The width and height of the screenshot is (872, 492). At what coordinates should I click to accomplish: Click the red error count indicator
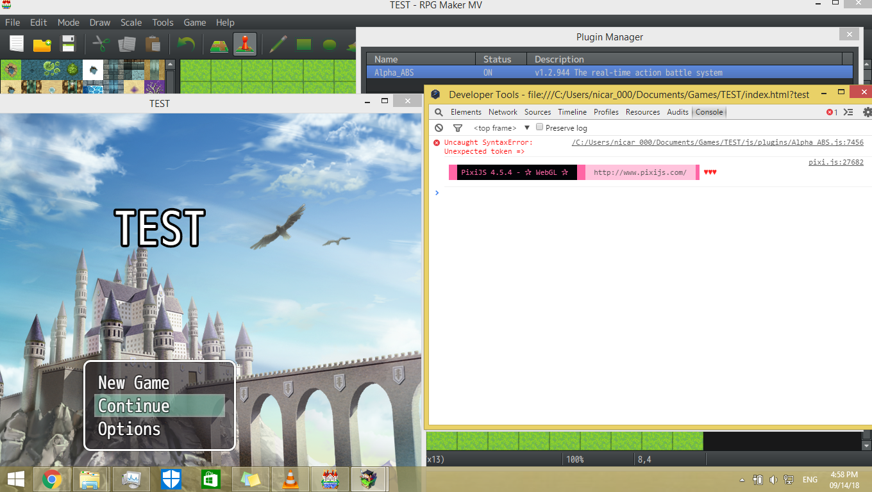pos(832,112)
